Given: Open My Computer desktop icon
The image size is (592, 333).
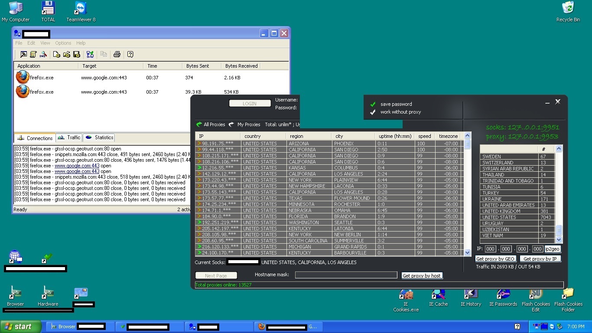Looking at the screenshot, I should [16, 12].
